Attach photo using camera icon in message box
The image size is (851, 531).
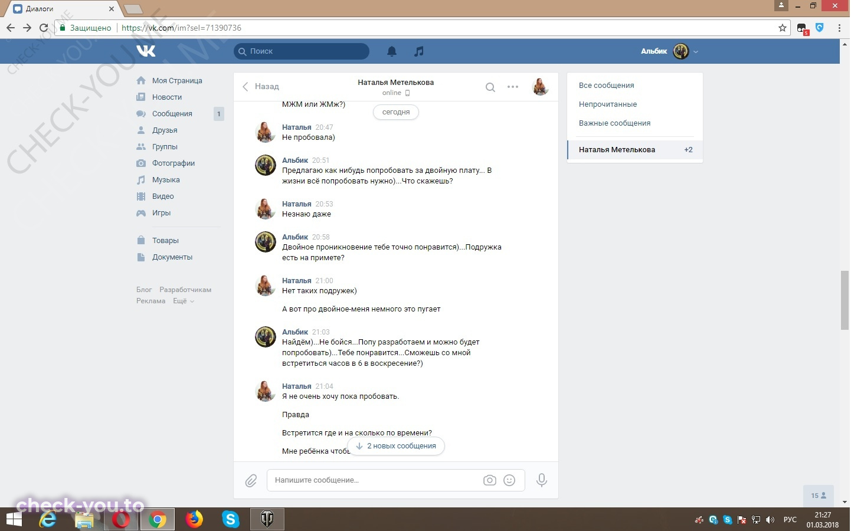[489, 480]
